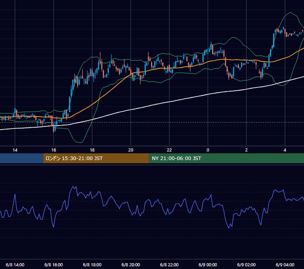Click the 22 hour axis label
This screenshot has width=304, height=269.
pos(169,150)
